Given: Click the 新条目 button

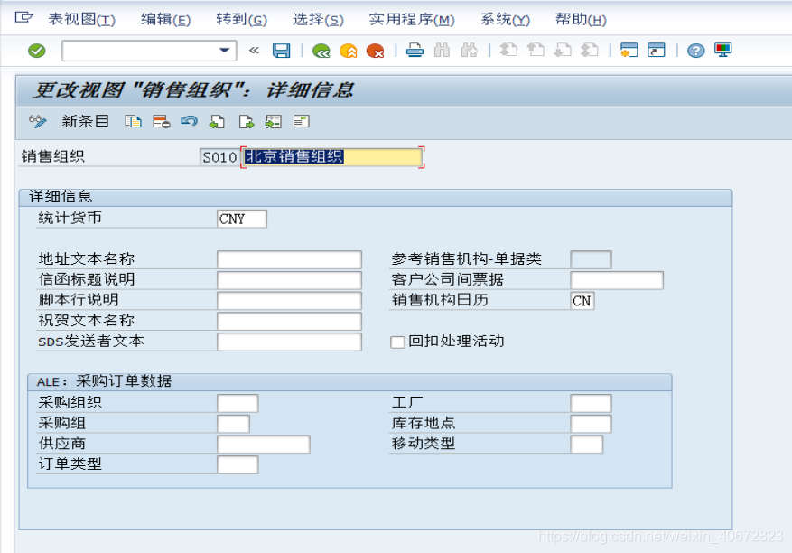Looking at the screenshot, I should click(x=86, y=121).
